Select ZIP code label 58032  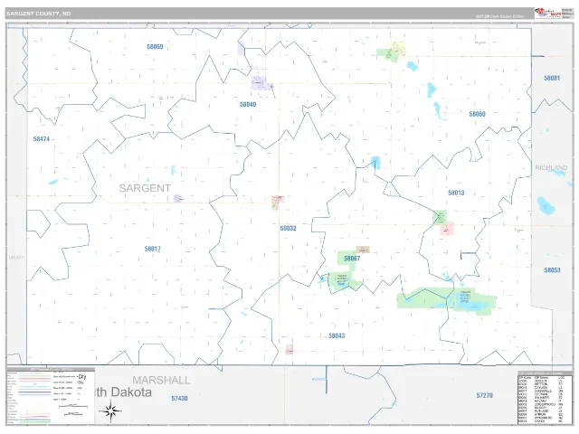[x=288, y=229]
